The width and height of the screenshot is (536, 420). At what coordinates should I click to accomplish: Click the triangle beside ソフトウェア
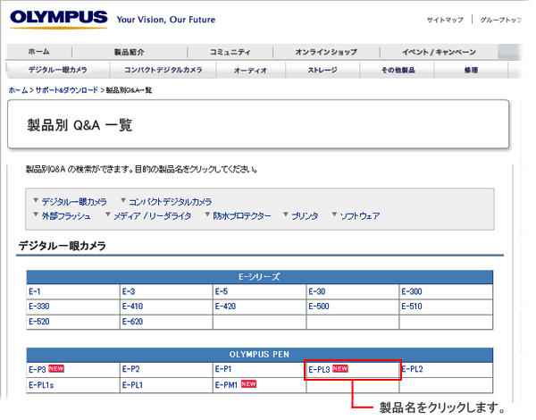[x=334, y=214]
